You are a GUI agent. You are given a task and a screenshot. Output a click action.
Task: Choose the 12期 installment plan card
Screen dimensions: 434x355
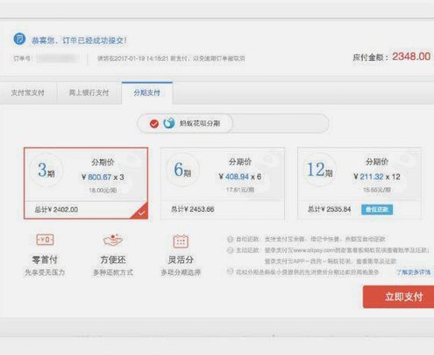[x=359, y=183]
